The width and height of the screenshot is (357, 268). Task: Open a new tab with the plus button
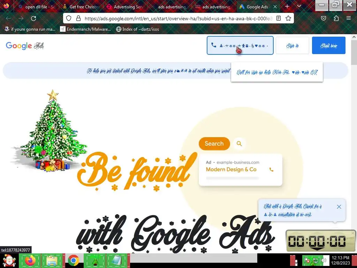click(x=287, y=7)
